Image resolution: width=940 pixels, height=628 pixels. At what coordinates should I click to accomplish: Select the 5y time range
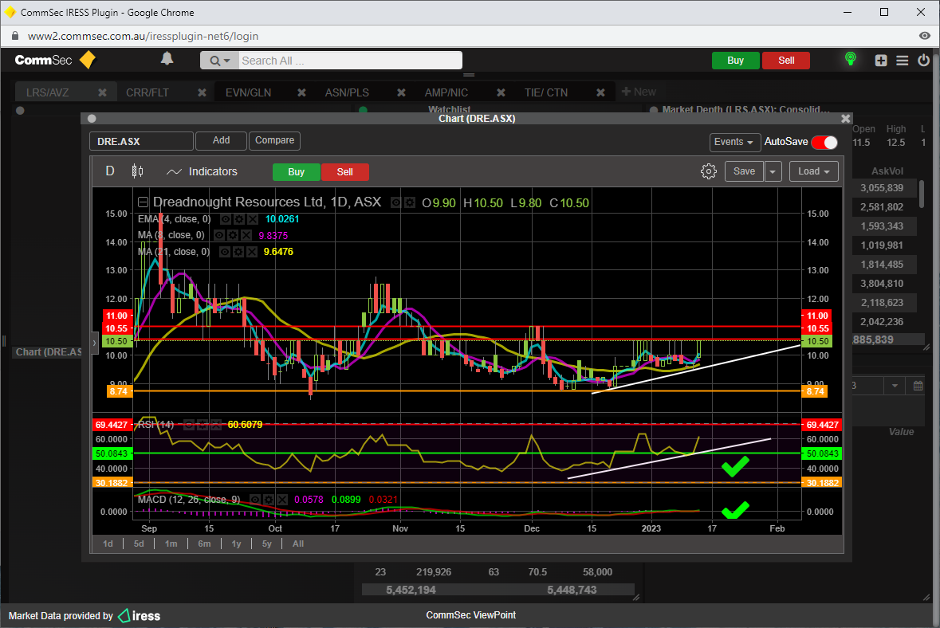tap(267, 544)
